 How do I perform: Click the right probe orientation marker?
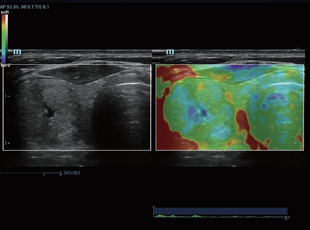pos(170,52)
